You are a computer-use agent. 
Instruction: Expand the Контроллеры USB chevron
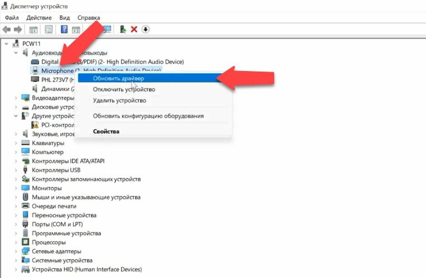pyautogui.click(x=16, y=170)
